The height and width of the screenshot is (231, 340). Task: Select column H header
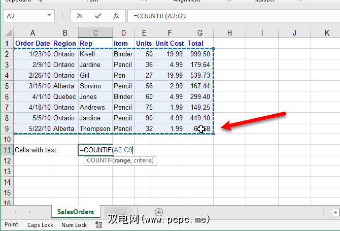tap(229, 33)
